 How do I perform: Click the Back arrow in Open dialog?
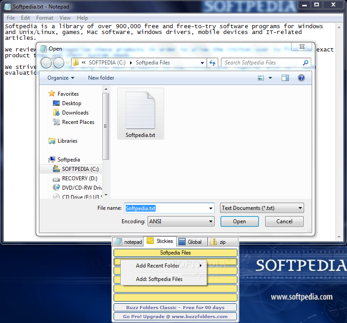[x=46, y=63]
